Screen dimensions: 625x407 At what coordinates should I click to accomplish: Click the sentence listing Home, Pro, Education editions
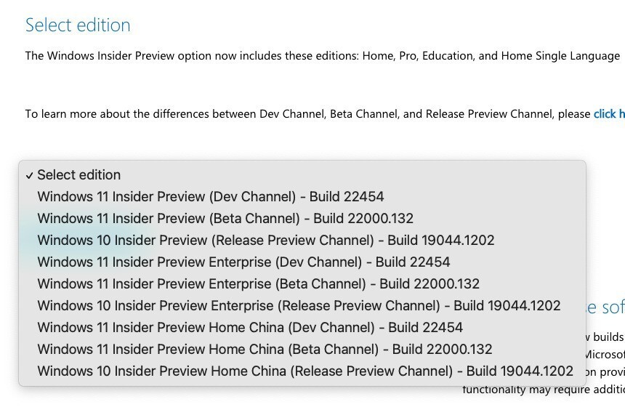coord(322,56)
